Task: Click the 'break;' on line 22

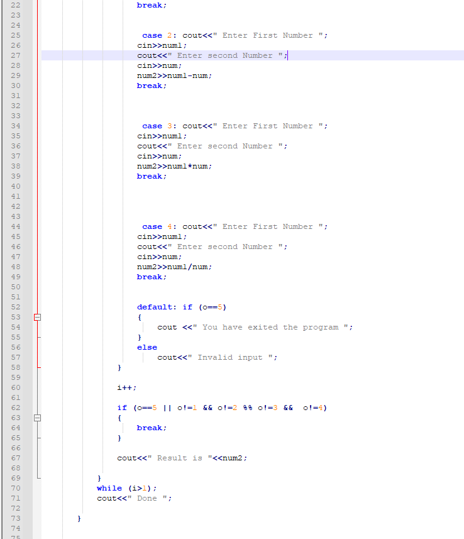Action: [152, 6]
